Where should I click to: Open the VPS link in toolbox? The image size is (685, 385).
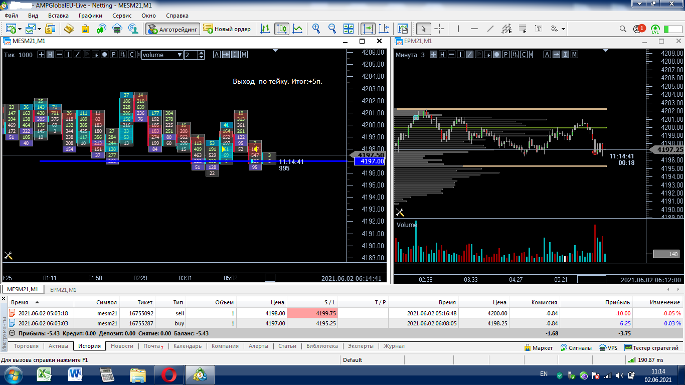608,347
